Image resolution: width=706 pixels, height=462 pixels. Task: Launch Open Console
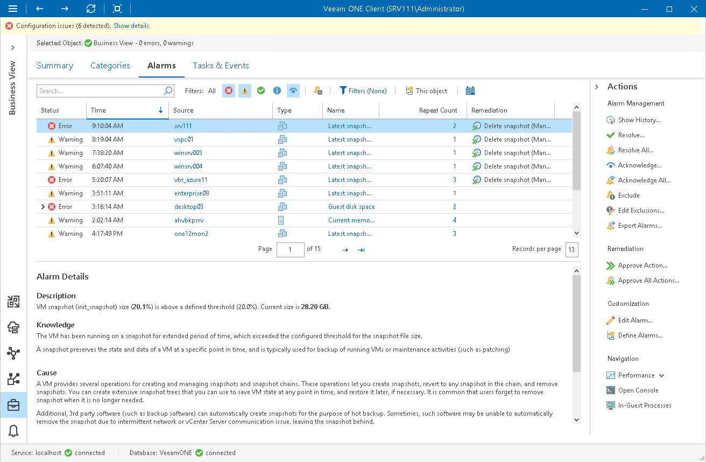coord(632,390)
